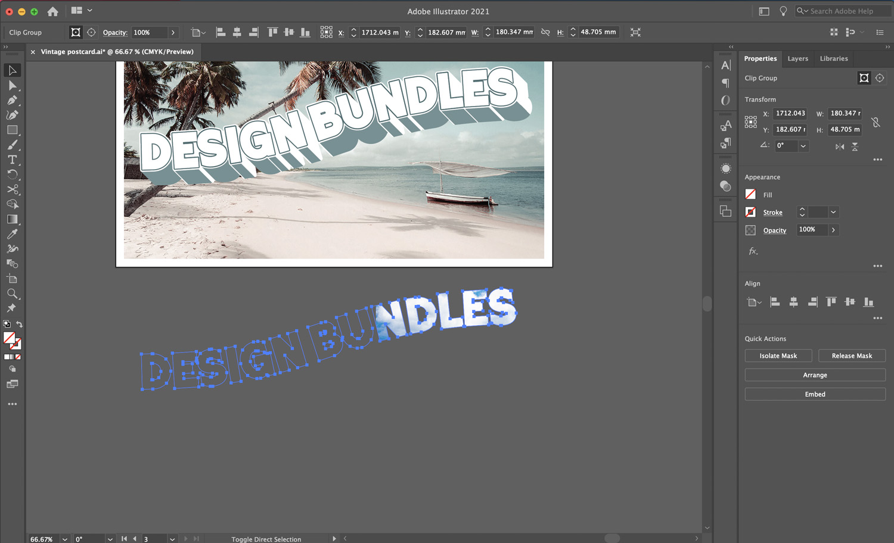Image resolution: width=894 pixels, height=543 pixels.
Task: Select the Eyedropper tool
Action: (x=12, y=234)
